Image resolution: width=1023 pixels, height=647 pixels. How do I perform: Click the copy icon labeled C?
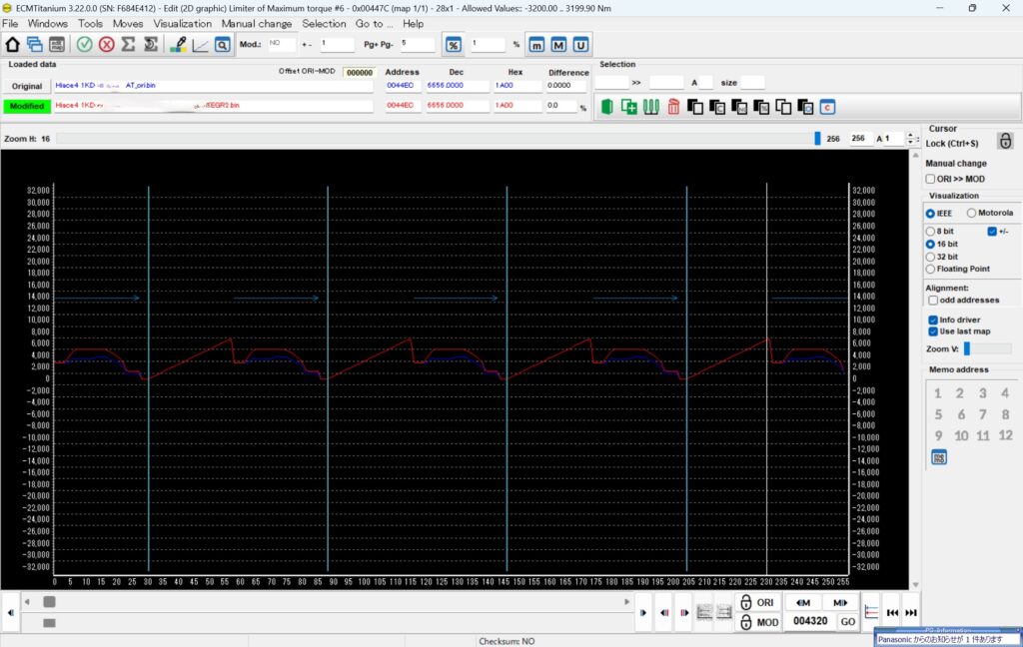point(717,107)
